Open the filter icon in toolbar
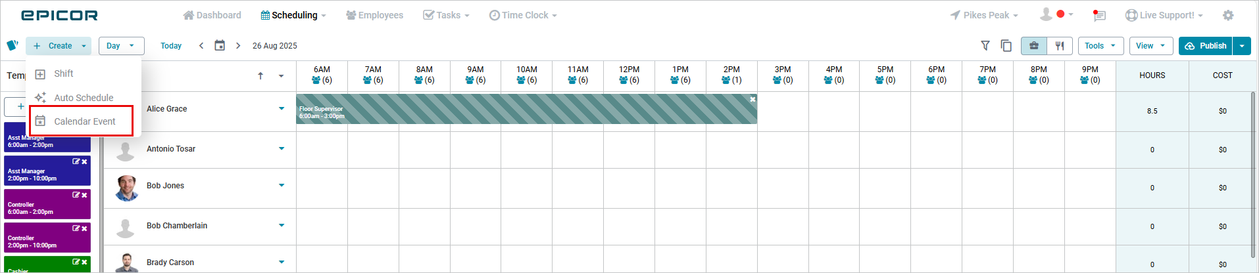 (985, 46)
